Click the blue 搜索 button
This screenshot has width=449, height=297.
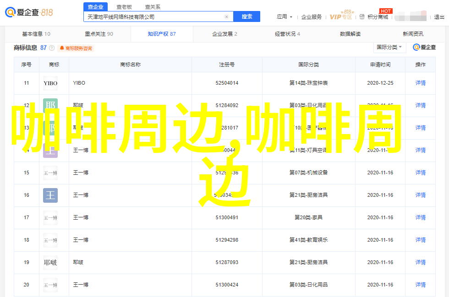pyautogui.click(x=247, y=16)
